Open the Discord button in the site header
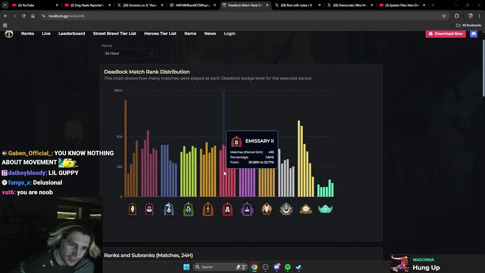This screenshot has height=273, width=485. [x=473, y=33]
